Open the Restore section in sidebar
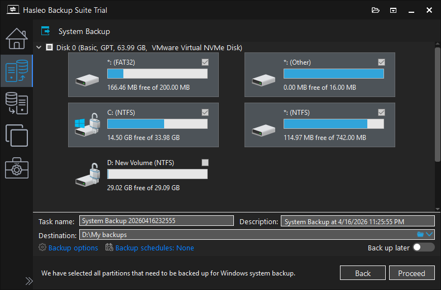Image resolution: width=441 pixels, height=290 pixels. coord(17,103)
